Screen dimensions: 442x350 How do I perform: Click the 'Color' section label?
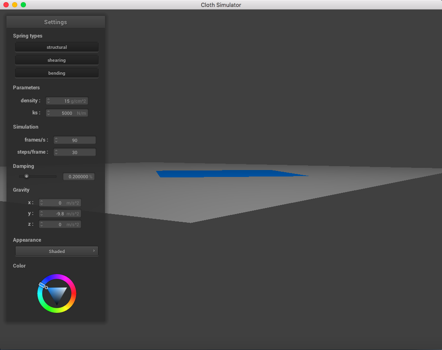[19, 266]
